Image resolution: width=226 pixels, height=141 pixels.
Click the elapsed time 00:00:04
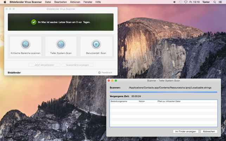136,96
